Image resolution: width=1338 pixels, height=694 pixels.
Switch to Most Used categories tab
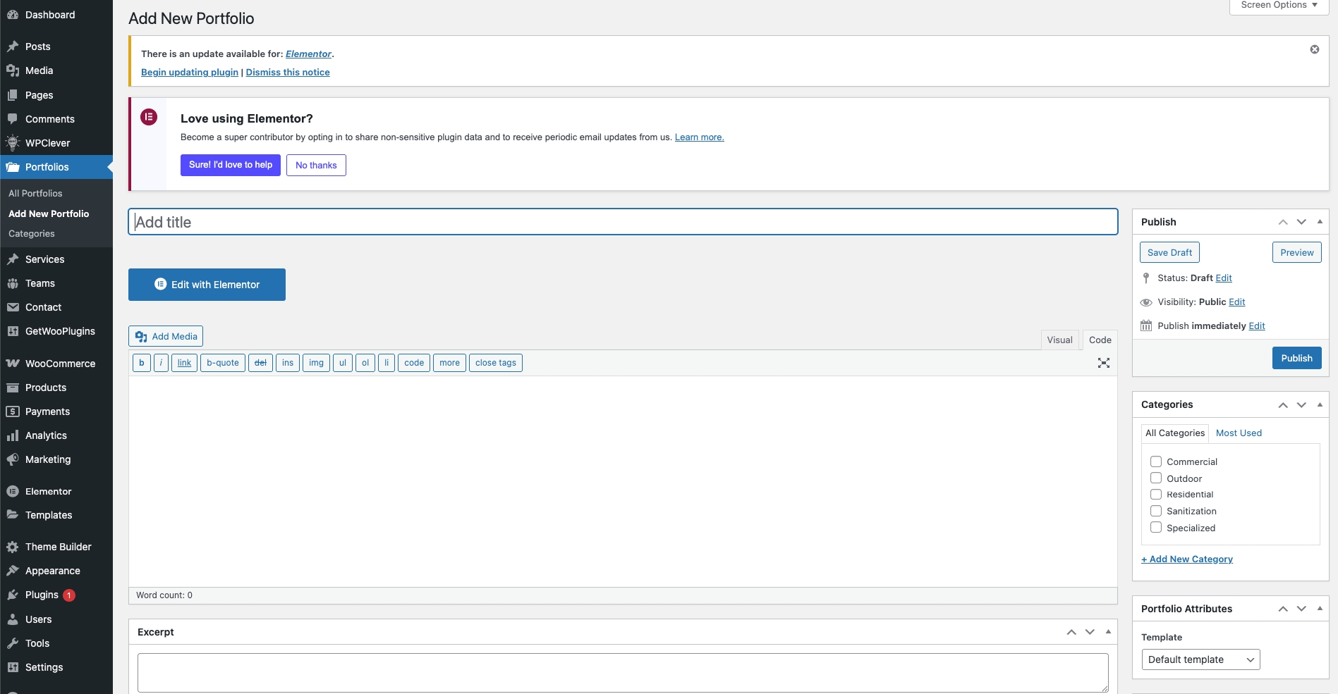click(x=1239, y=433)
